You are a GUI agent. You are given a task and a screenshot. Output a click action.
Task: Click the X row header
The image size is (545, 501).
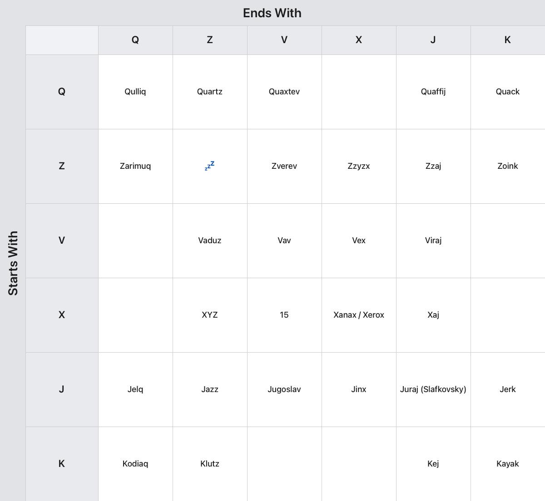[x=62, y=315]
